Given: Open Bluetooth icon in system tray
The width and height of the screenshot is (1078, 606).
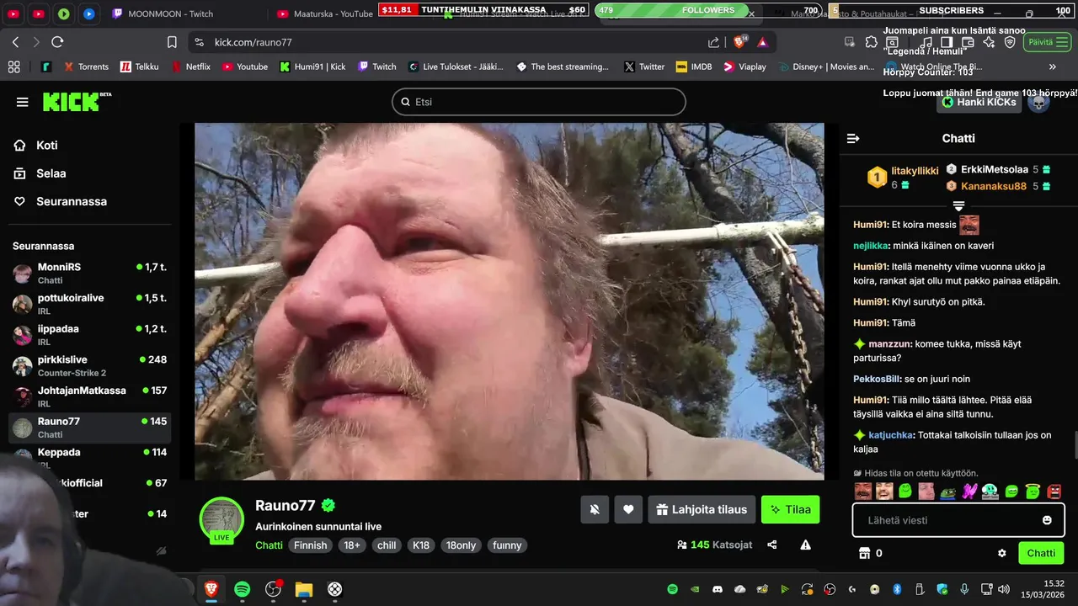Looking at the screenshot, I should [897, 589].
